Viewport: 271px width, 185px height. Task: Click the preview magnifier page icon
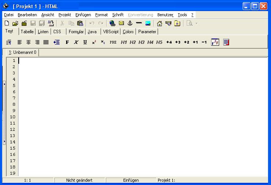[x=190, y=23]
